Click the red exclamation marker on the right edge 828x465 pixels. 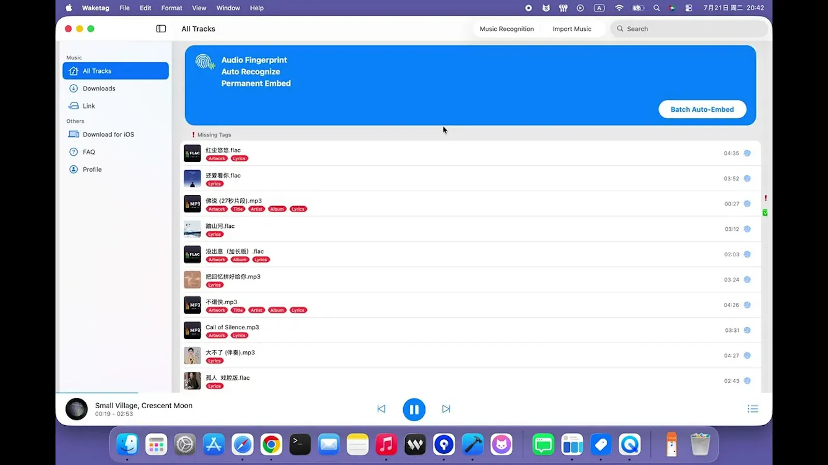point(765,198)
